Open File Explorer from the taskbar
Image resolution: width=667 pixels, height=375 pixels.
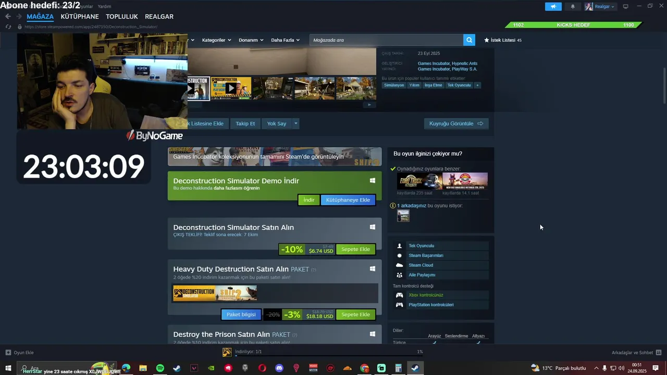point(143,368)
